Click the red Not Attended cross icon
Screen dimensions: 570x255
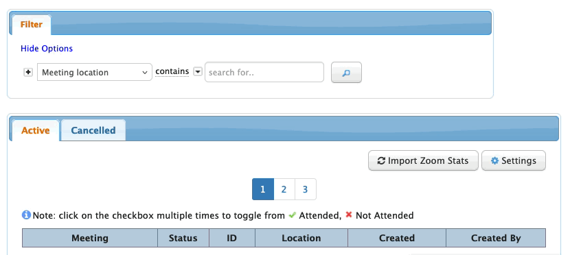tap(349, 215)
